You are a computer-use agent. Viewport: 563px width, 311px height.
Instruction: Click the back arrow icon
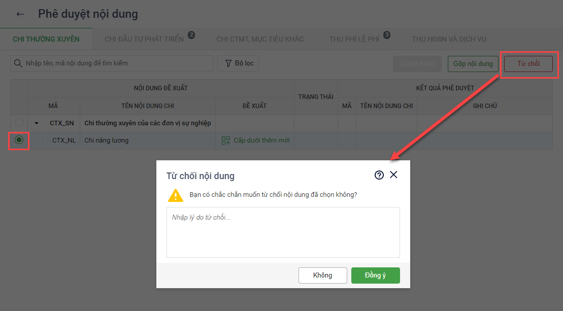point(20,14)
